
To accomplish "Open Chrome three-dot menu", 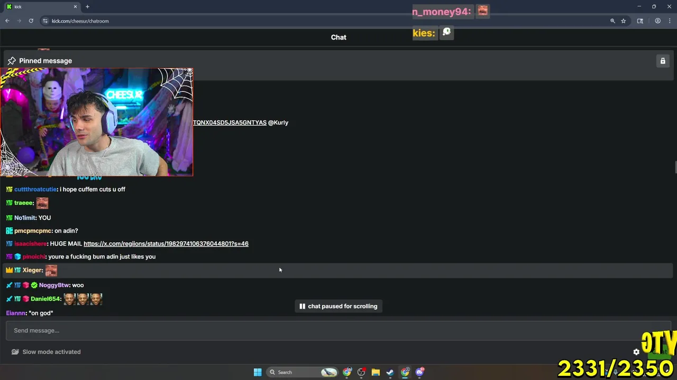I will [670, 21].
